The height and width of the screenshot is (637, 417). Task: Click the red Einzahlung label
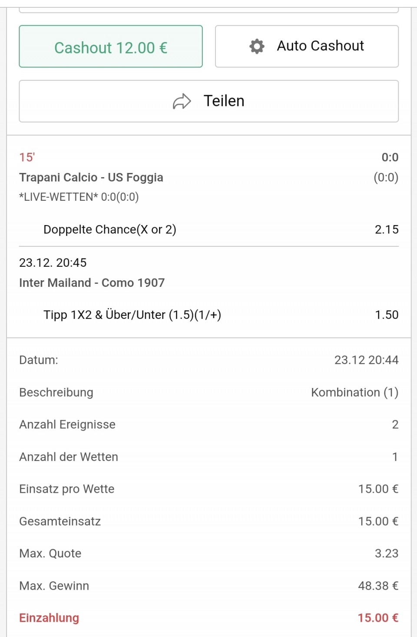(x=49, y=618)
